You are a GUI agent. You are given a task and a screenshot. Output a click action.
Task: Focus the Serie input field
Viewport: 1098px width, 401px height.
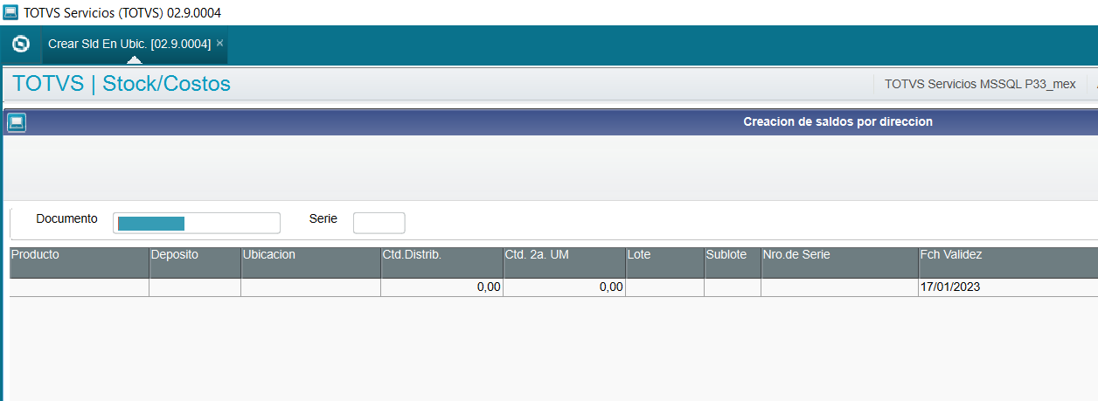[379, 223]
